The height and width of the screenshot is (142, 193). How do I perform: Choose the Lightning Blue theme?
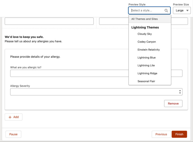[x=147, y=58]
